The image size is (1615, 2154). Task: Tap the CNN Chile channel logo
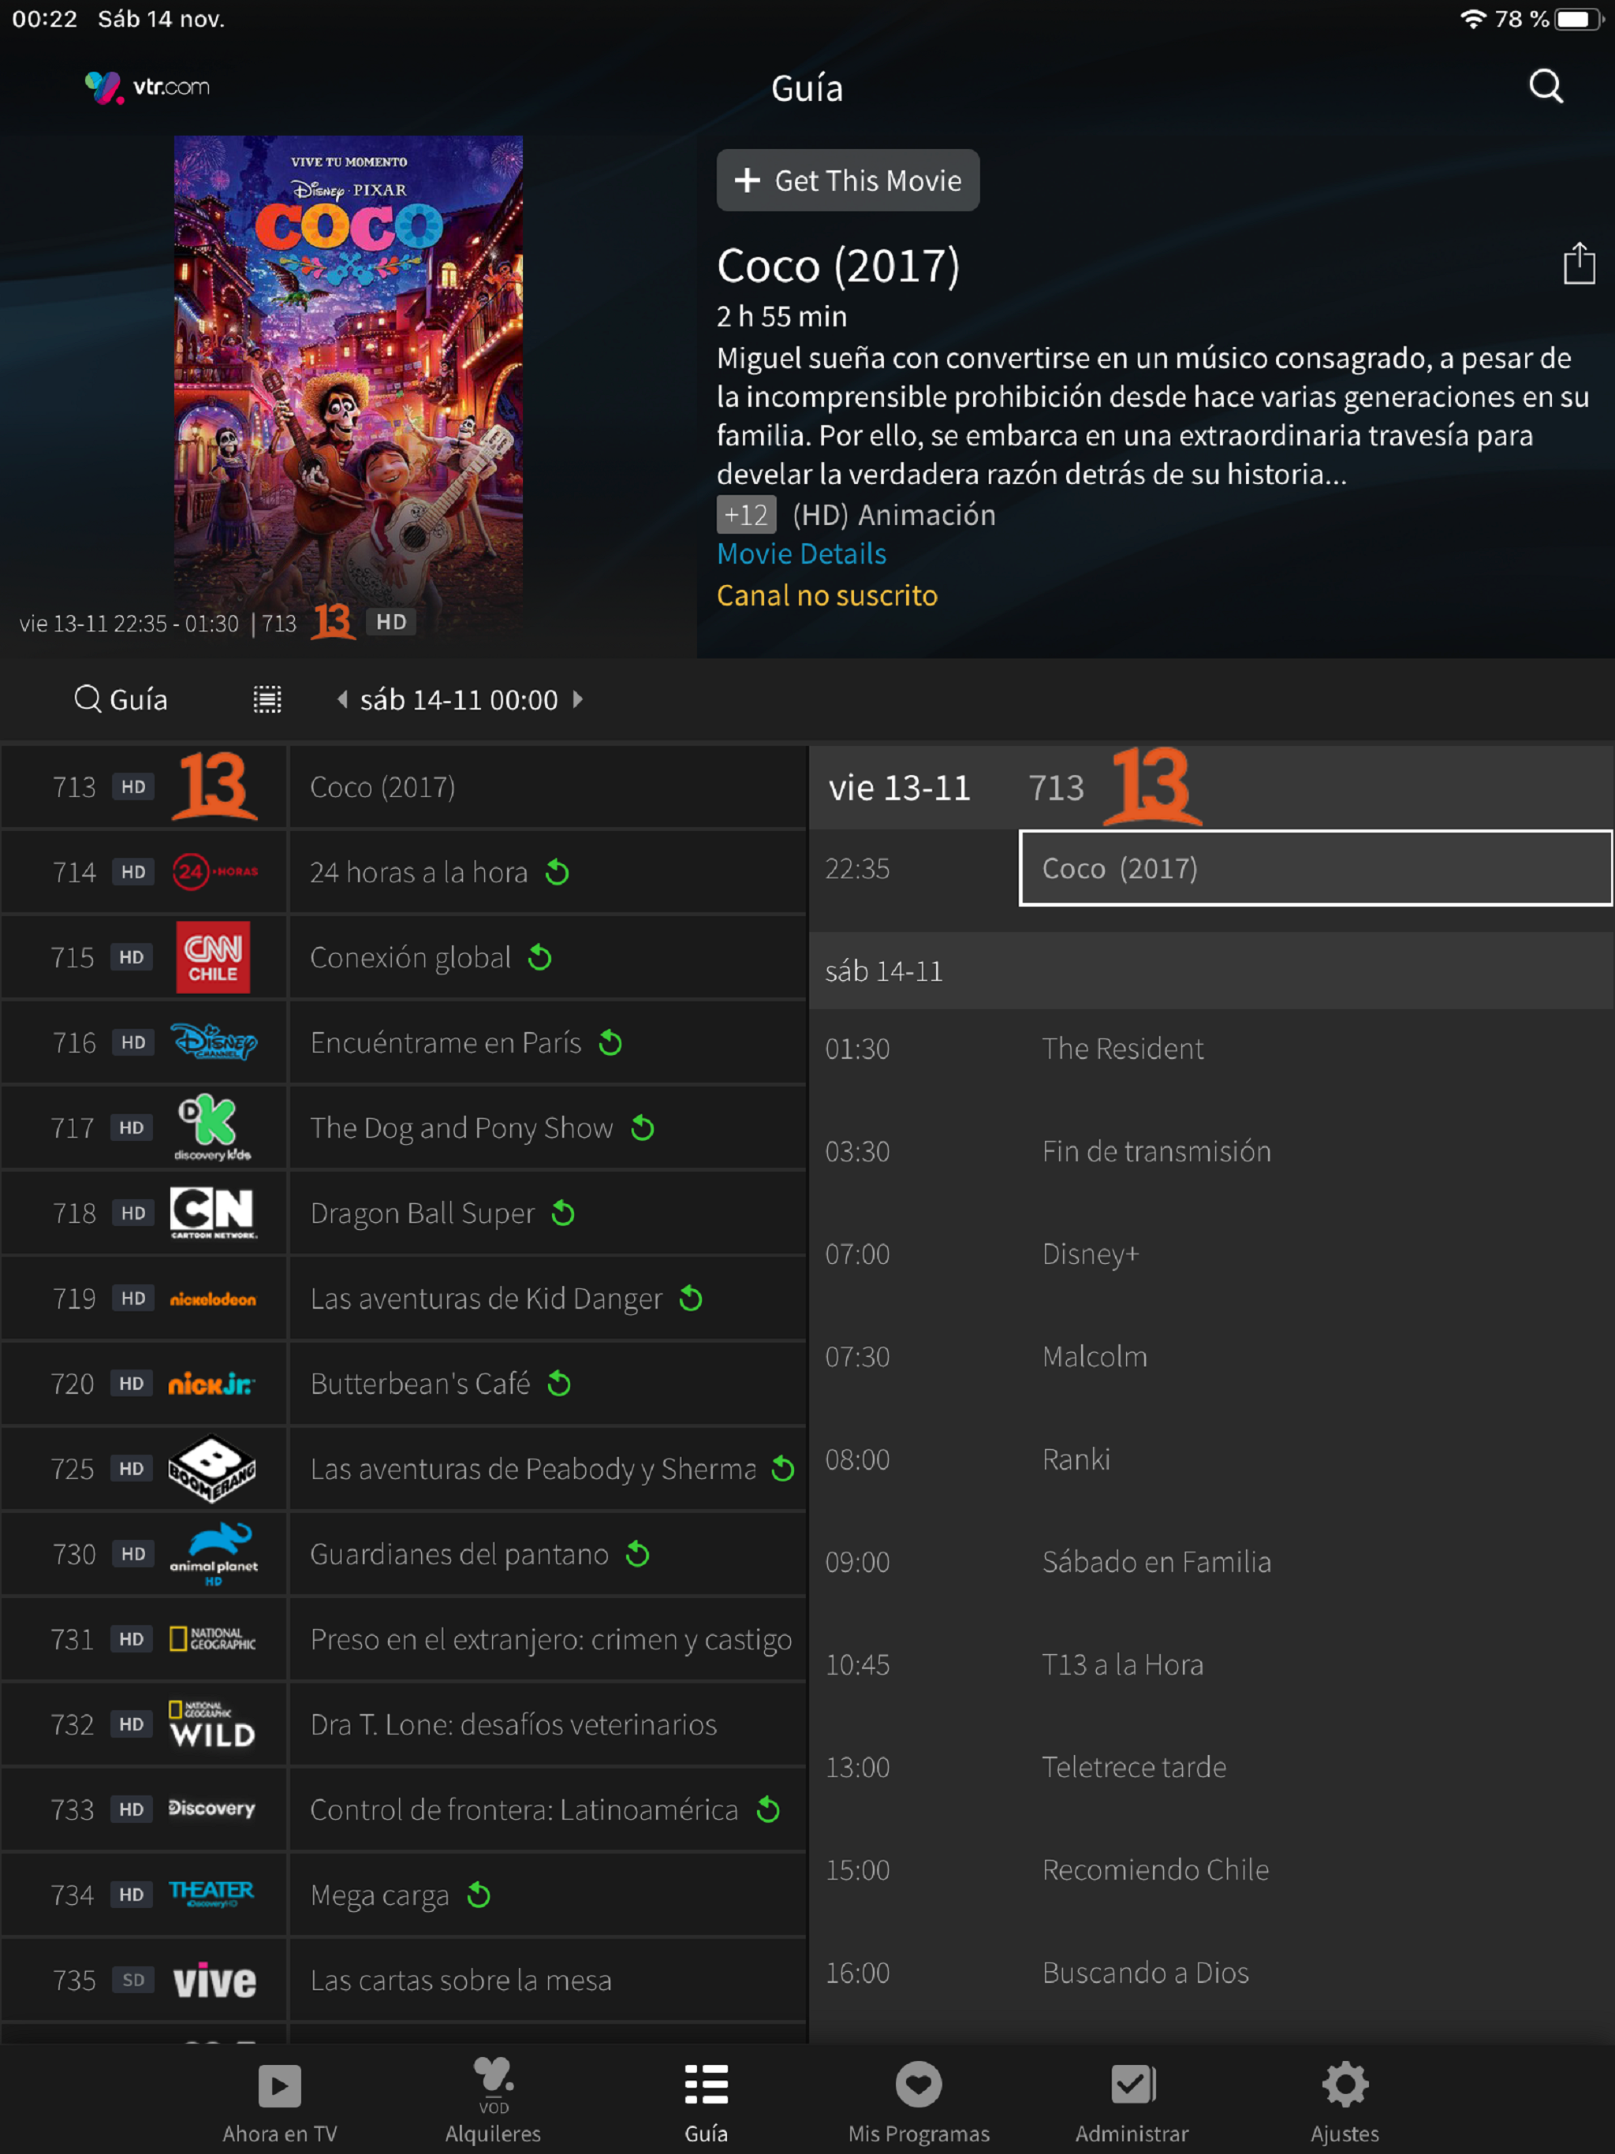click(212, 957)
